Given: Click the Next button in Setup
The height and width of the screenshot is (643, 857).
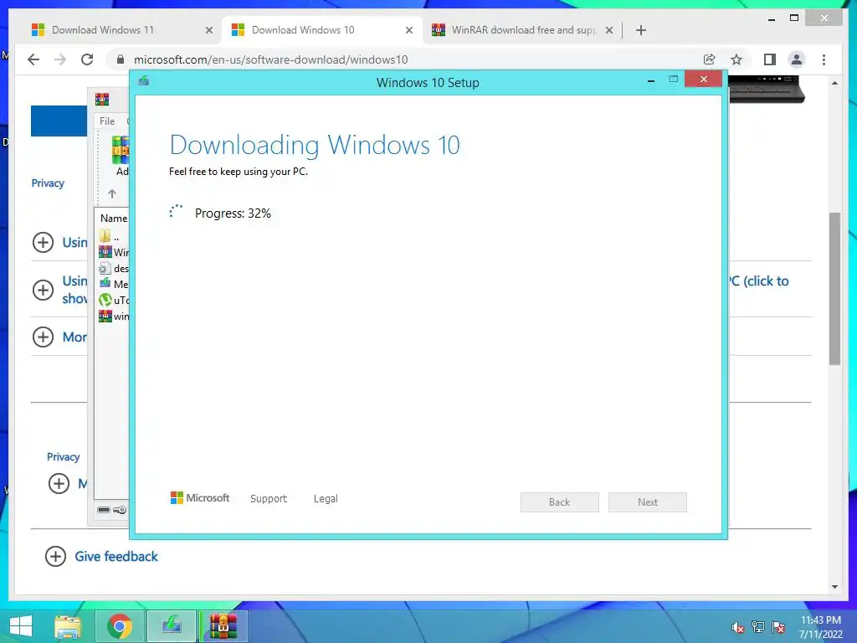Looking at the screenshot, I should coord(648,502).
